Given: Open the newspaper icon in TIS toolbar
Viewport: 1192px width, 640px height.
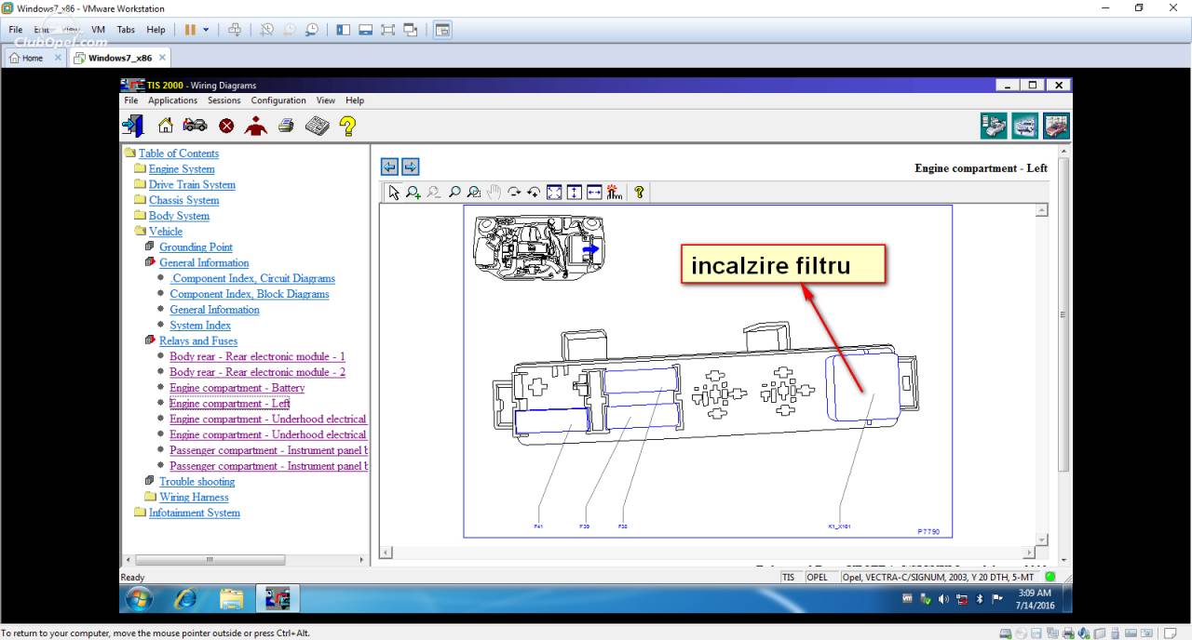Looking at the screenshot, I should coord(317,126).
